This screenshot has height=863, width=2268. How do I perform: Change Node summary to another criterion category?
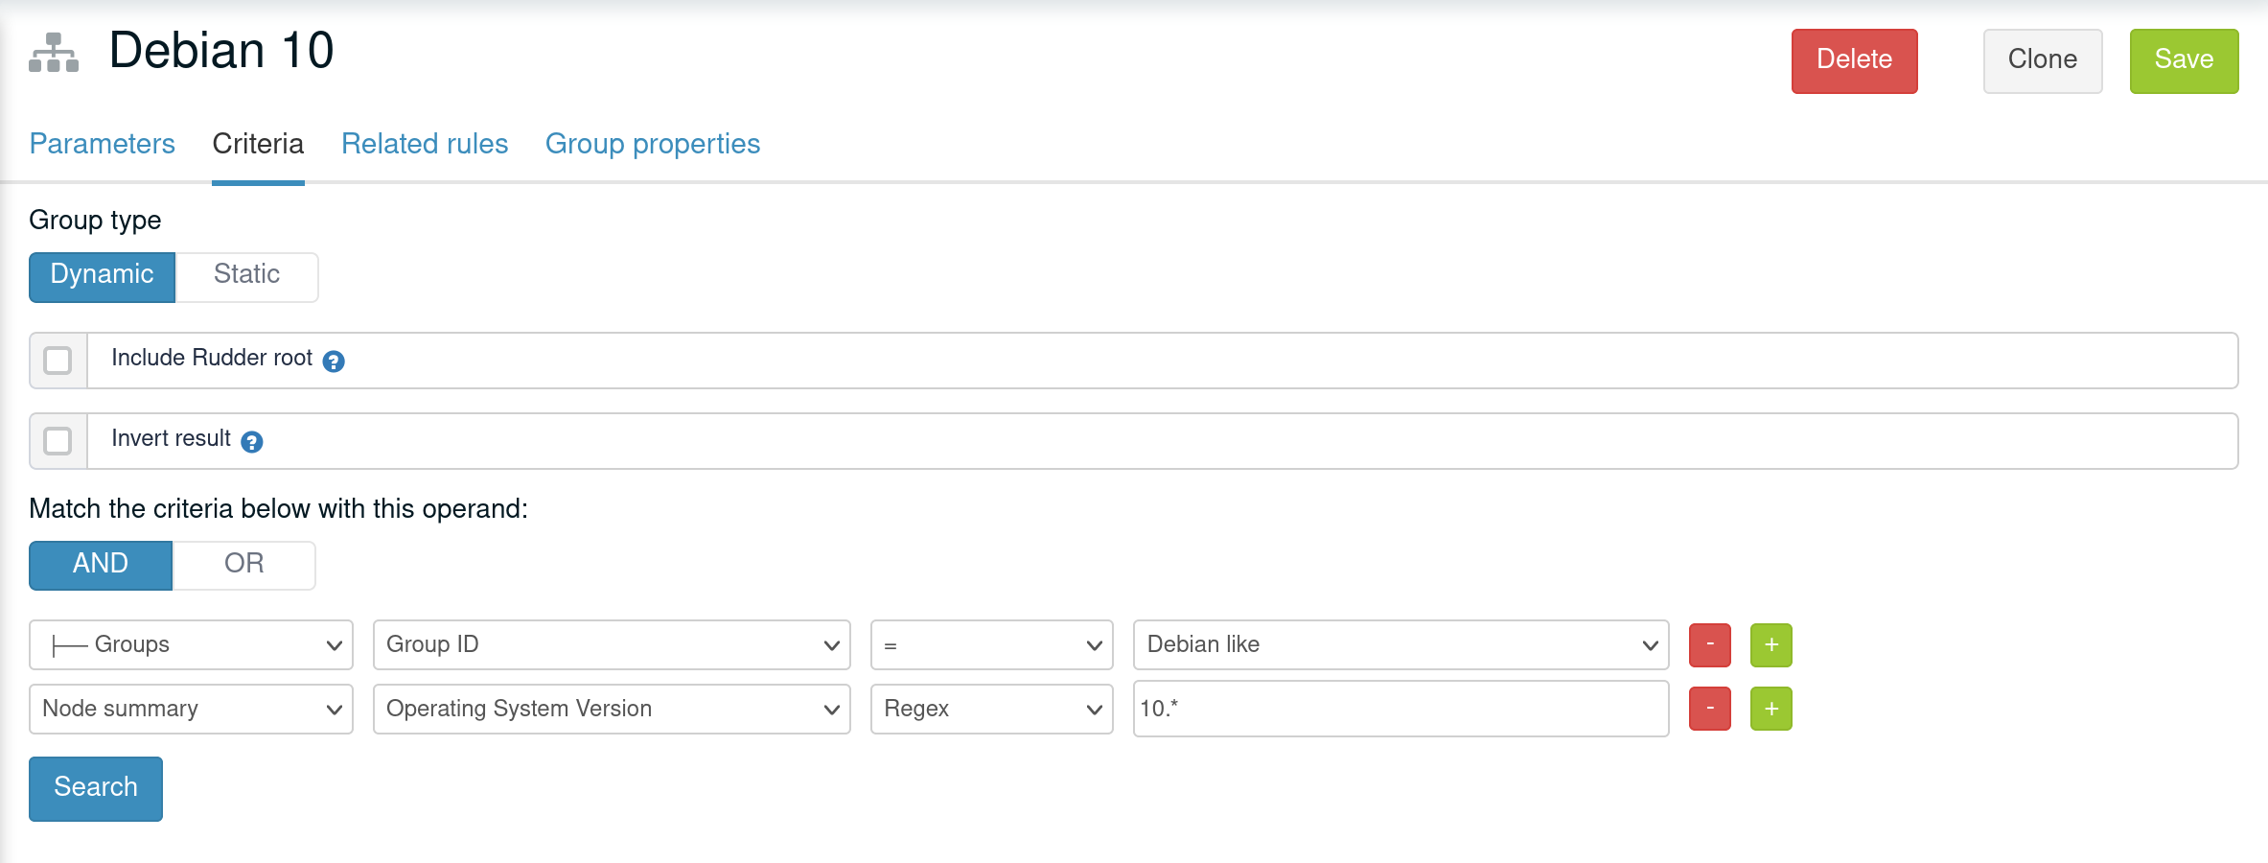tap(190, 709)
